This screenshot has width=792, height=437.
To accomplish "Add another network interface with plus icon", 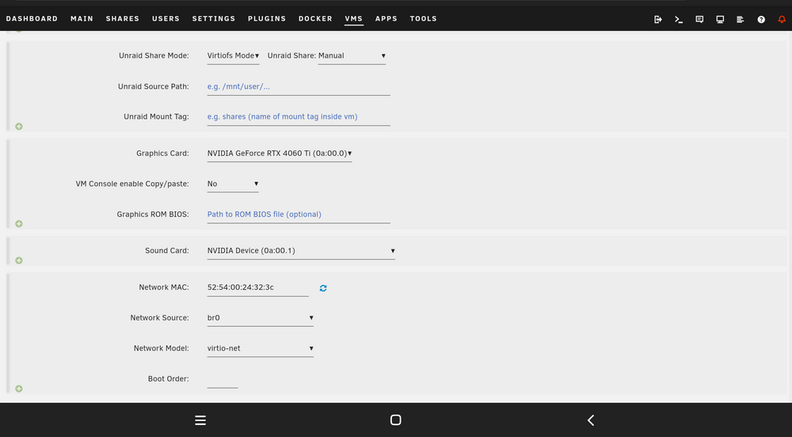I will click(19, 389).
